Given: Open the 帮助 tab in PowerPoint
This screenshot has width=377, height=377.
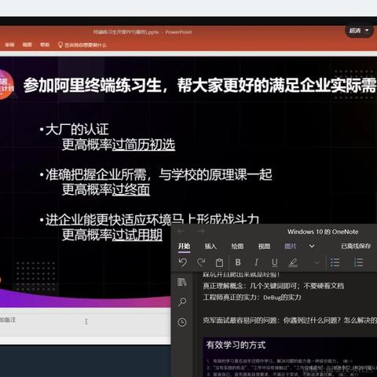Looking at the screenshot, I should point(45,45).
